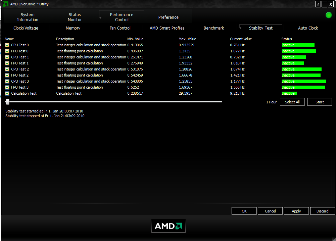Open help via the question mark button
This screenshot has height=241, width=336.
click(x=318, y=4)
